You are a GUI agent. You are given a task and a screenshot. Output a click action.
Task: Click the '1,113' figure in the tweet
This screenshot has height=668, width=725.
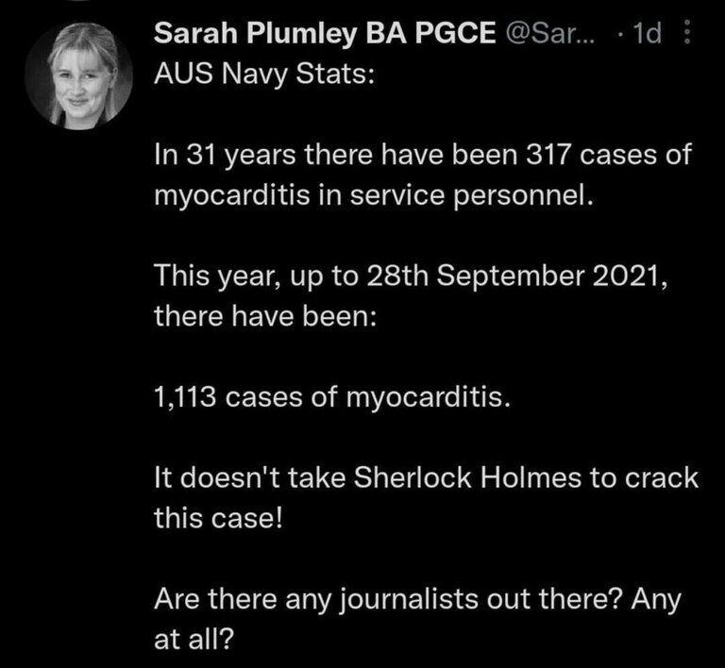click(185, 397)
